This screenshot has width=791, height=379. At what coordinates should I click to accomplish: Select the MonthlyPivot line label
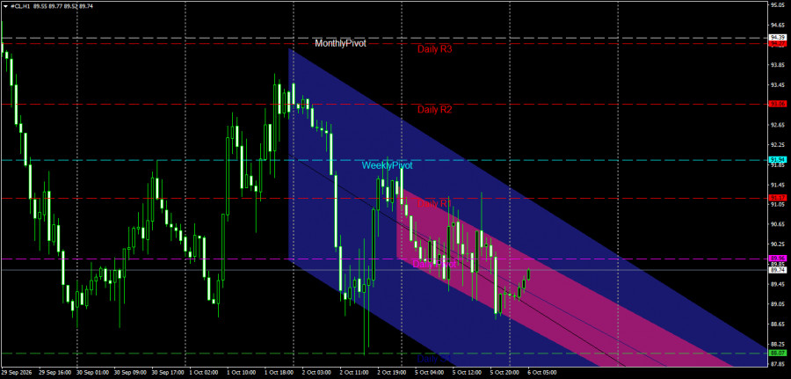click(340, 43)
